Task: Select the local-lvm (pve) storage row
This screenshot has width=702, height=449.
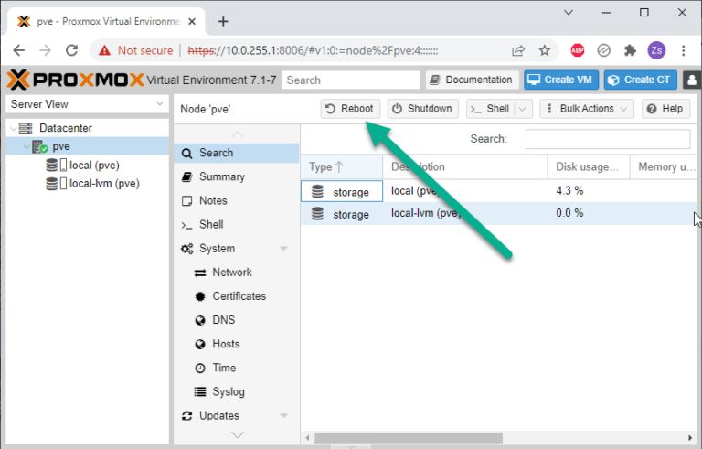Action: point(499,214)
